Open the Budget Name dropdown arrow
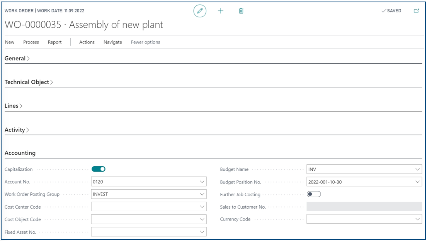This screenshot has width=427, height=241. (417, 169)
